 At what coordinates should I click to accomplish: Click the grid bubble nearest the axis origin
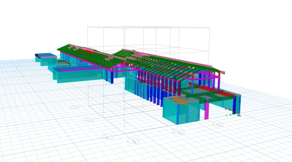tap(218, 125)
